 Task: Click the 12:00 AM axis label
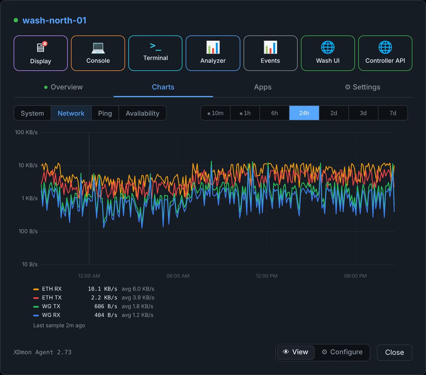pos(89,276)
